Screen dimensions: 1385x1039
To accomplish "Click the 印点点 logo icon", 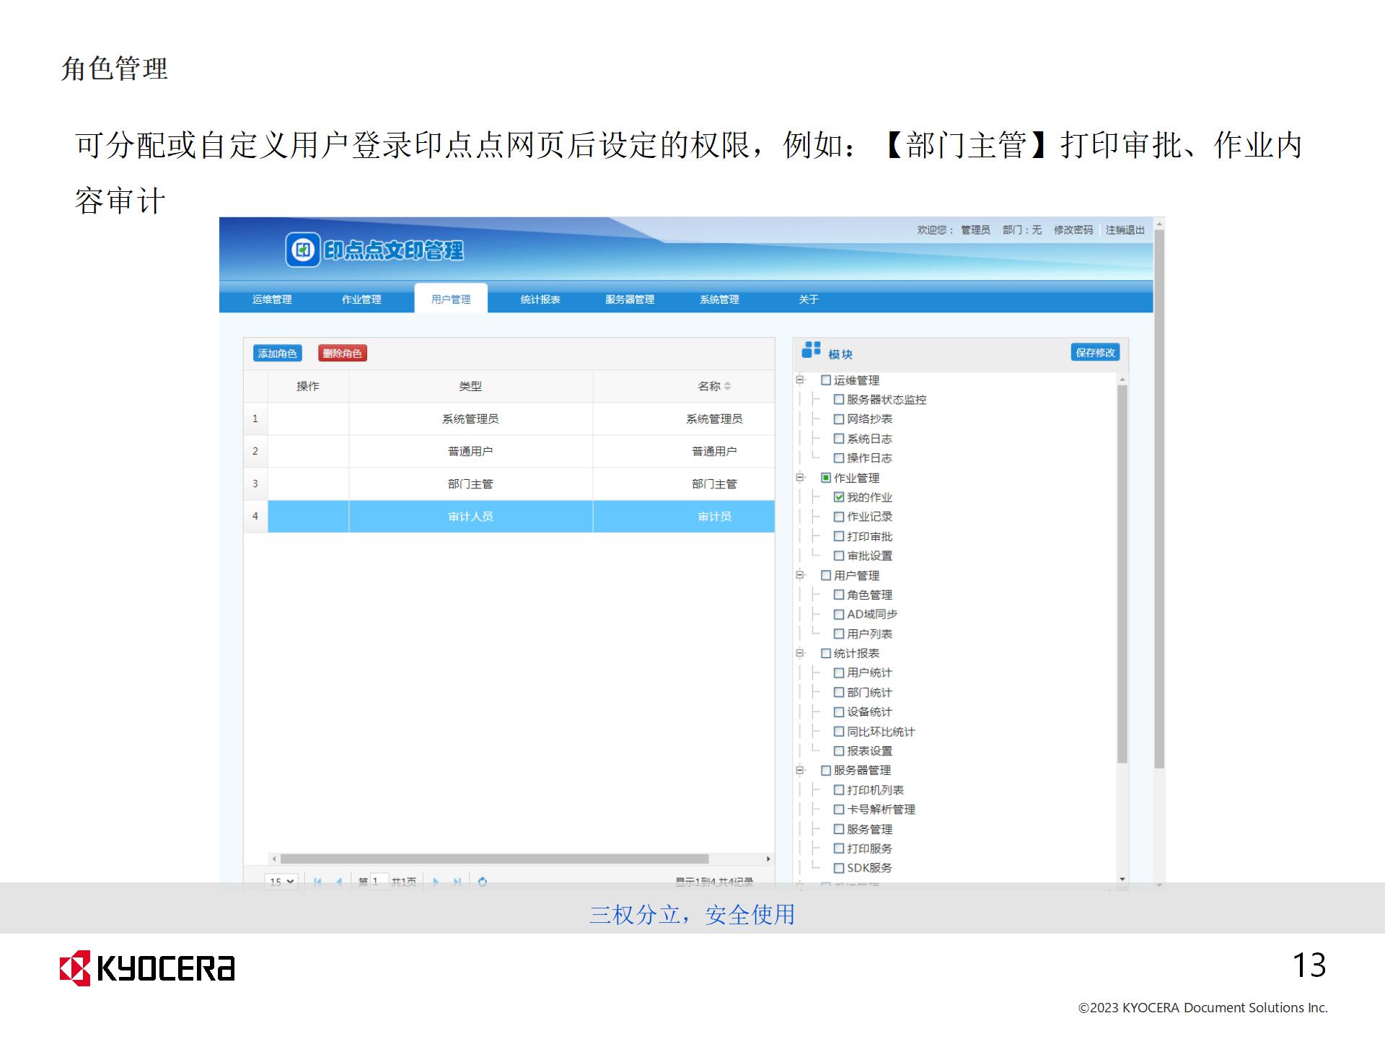I will tap(303, 250).
